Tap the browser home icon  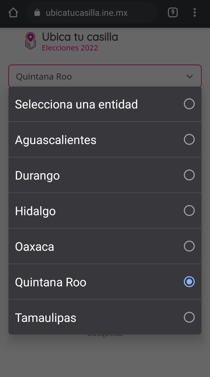tap(13, 13)
